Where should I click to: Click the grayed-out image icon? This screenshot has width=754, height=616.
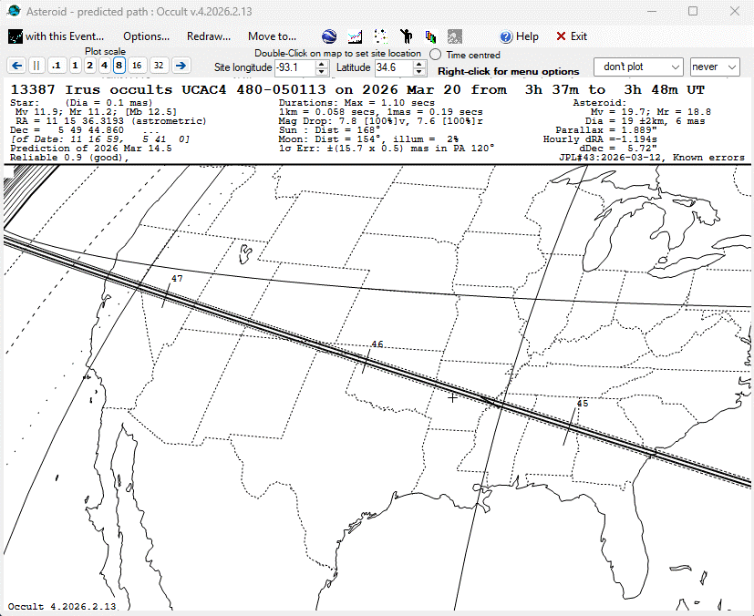[x=454, y=36]
